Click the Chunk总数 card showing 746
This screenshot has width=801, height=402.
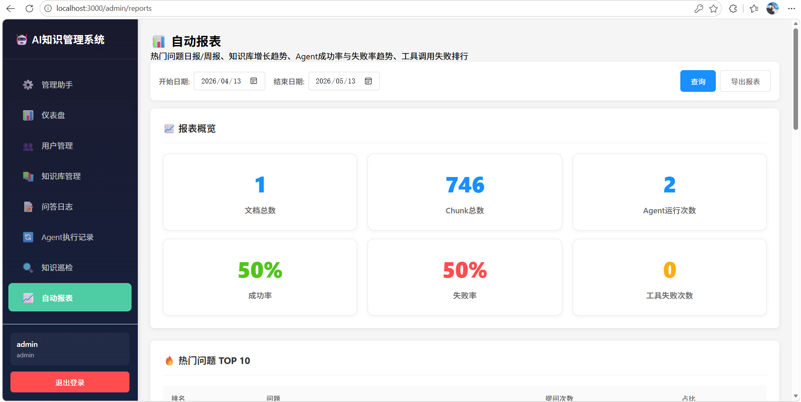point(465,192)
